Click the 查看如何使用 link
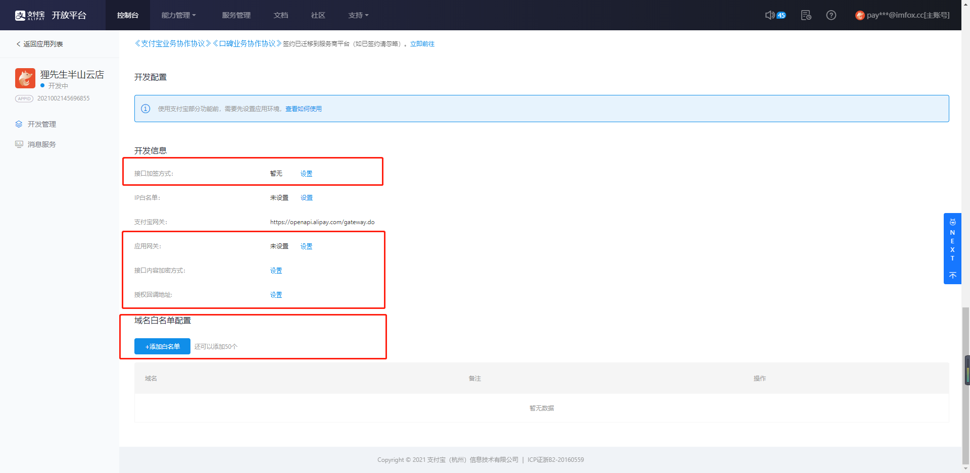Viewport: 970px width, 473px height. [x=304, y=109]
